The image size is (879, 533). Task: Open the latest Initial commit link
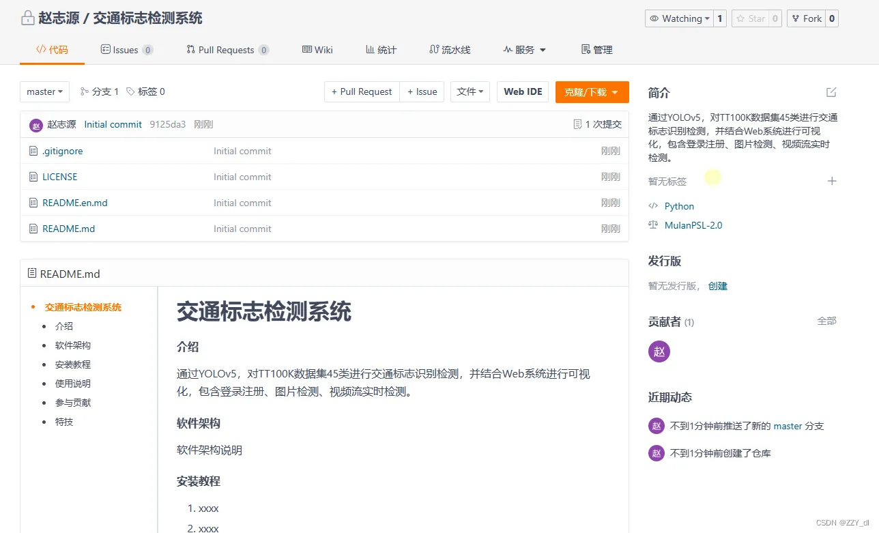(x=113, y=124)
